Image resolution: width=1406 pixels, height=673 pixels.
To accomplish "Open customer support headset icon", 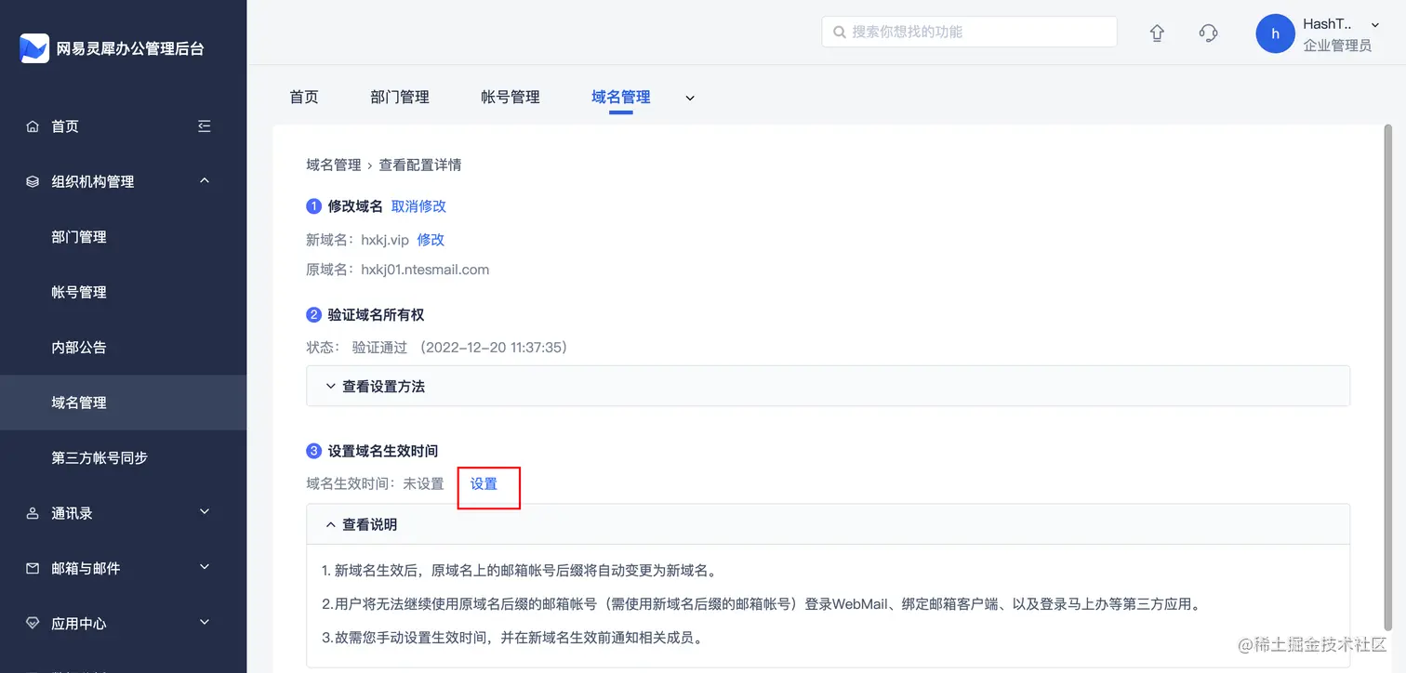I will 1209,33.
